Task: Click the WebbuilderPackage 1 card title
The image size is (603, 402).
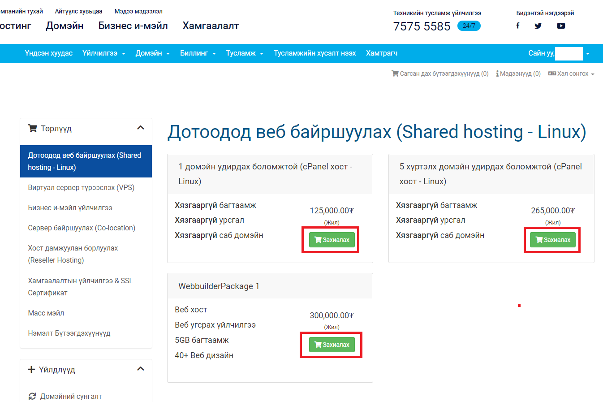Action: tap(219, 286)
